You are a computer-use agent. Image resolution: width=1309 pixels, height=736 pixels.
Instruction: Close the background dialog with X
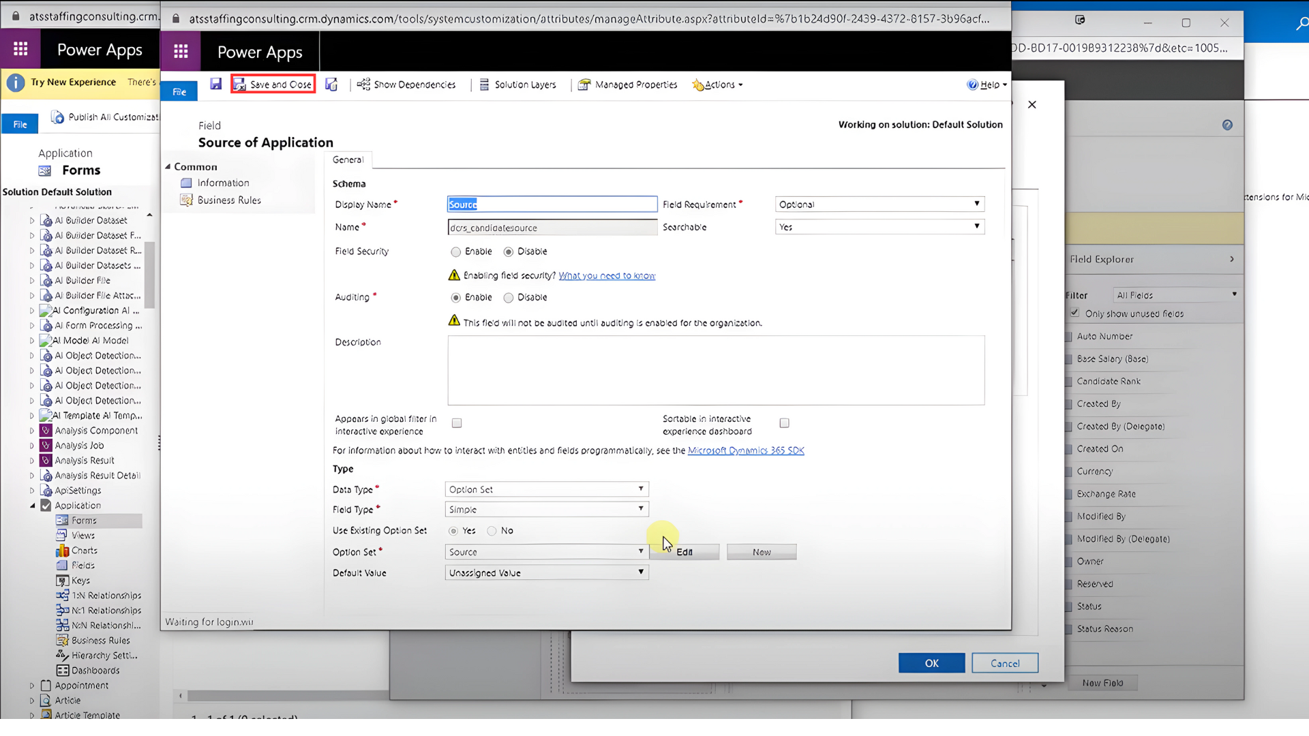coord(1032,104)
